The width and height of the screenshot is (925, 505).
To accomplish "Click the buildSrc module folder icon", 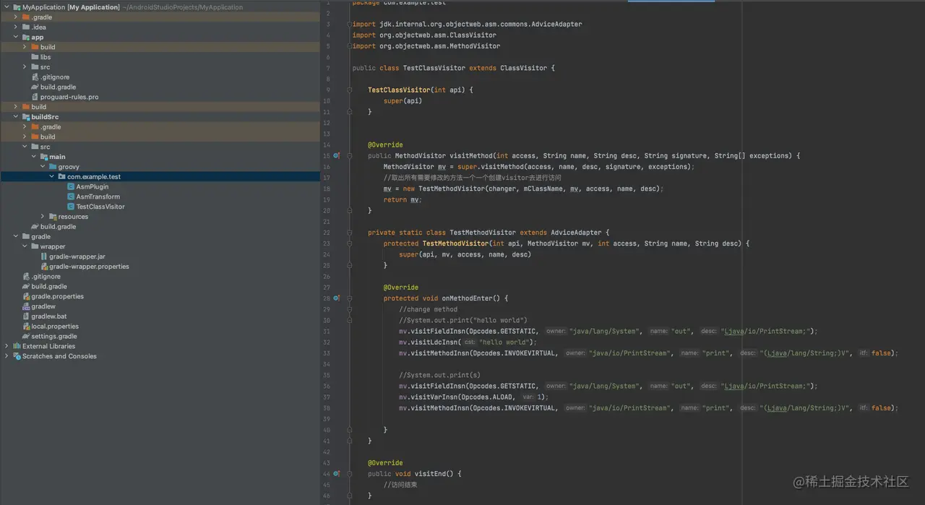I will pos(26,116).
